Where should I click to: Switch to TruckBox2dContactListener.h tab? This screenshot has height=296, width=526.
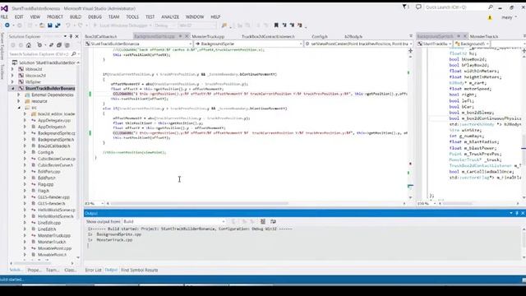(268, 36)
